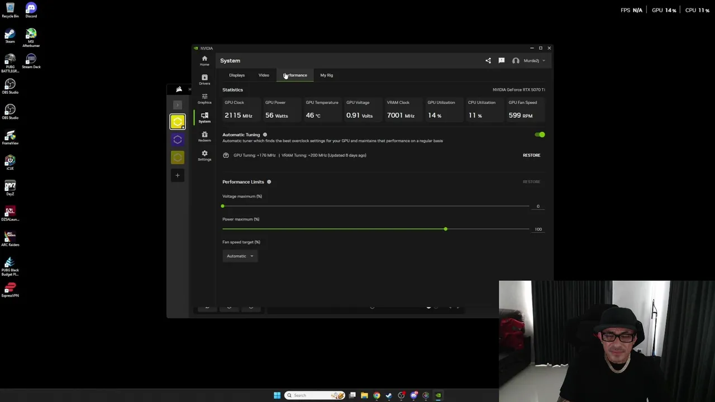Screen dimensions: 715x402
Task: Open Task View from taskbar
Action: 352,395
